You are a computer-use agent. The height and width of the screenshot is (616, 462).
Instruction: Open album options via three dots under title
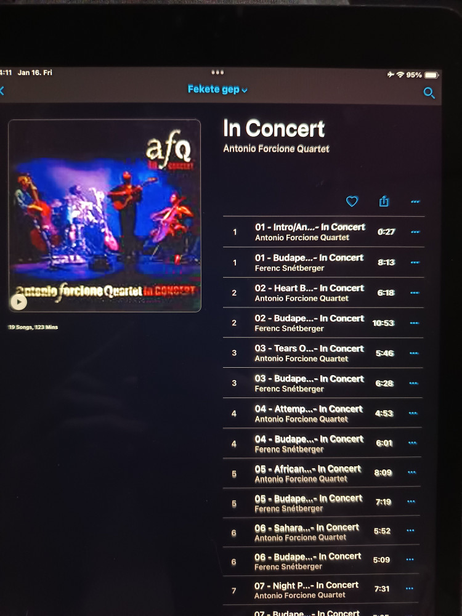pos(415,201)
